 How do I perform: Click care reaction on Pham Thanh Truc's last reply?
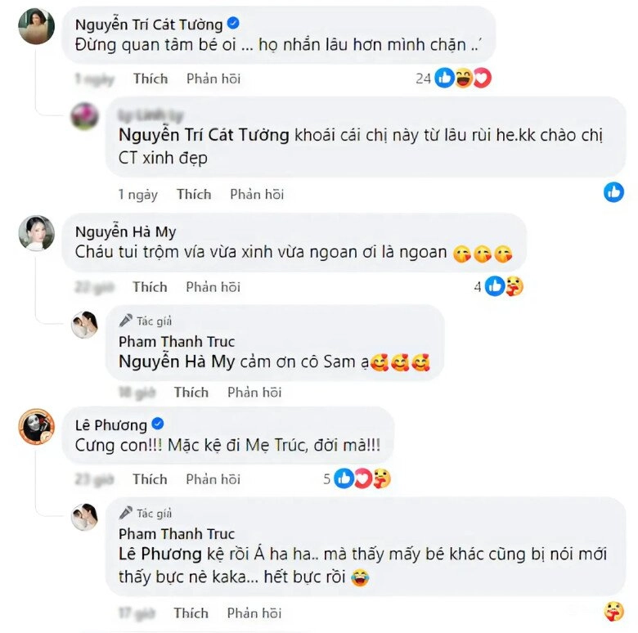coord(613,611)
